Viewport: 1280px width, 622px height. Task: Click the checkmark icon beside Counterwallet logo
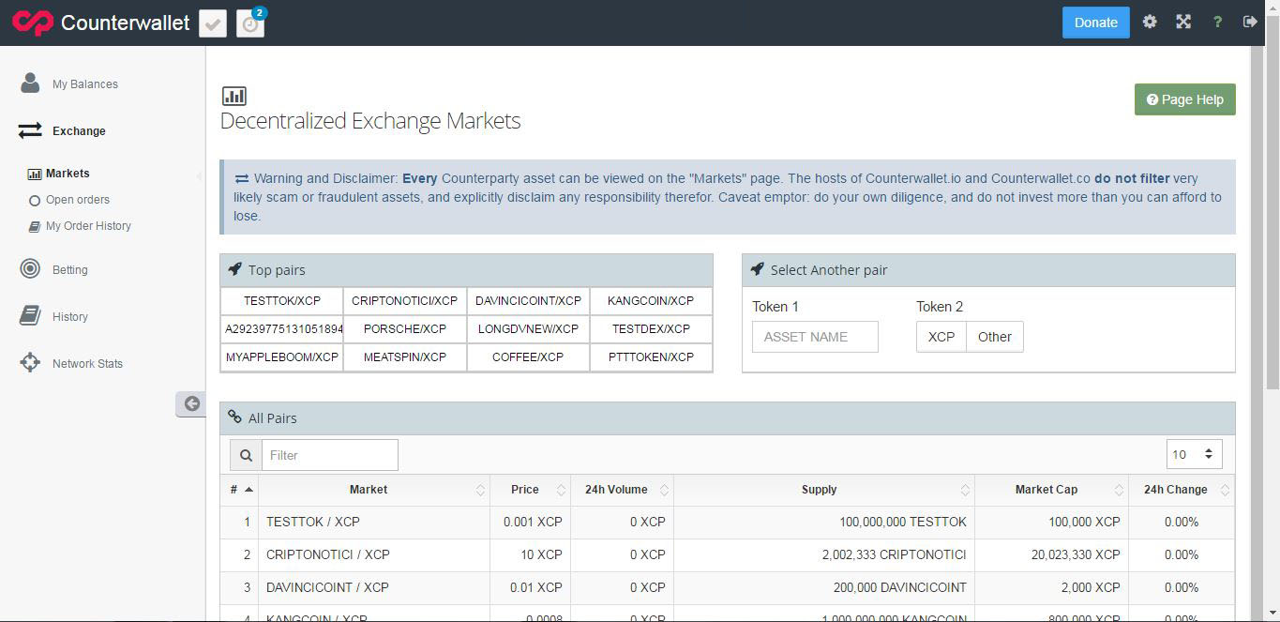213,23
